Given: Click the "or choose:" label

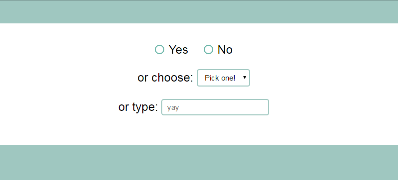Looking at the screenshot, I should coord(165,78).
